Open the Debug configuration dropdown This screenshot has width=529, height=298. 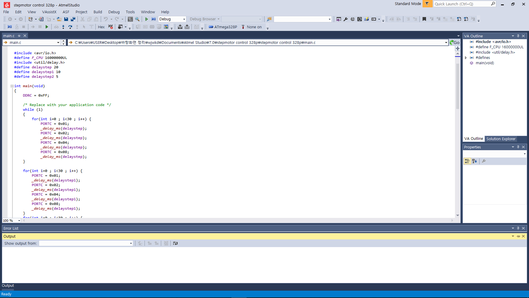[184, 19]
